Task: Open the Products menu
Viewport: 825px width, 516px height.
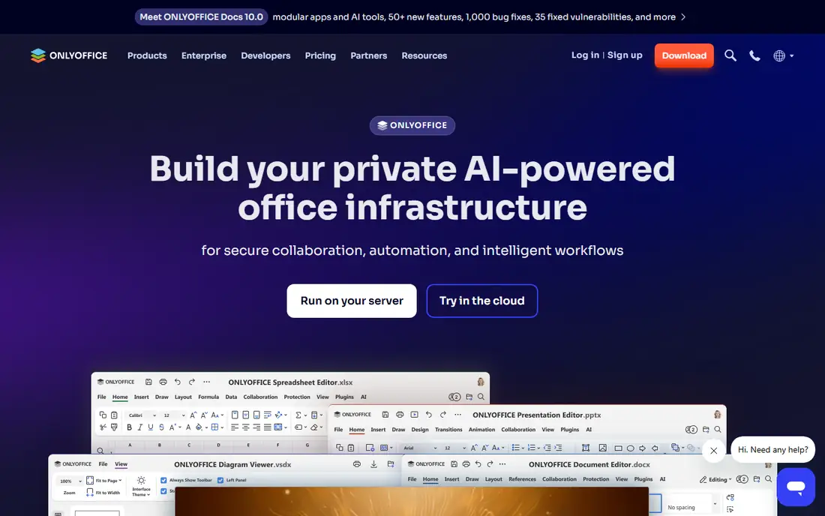Action: click(x=147, y=55)
